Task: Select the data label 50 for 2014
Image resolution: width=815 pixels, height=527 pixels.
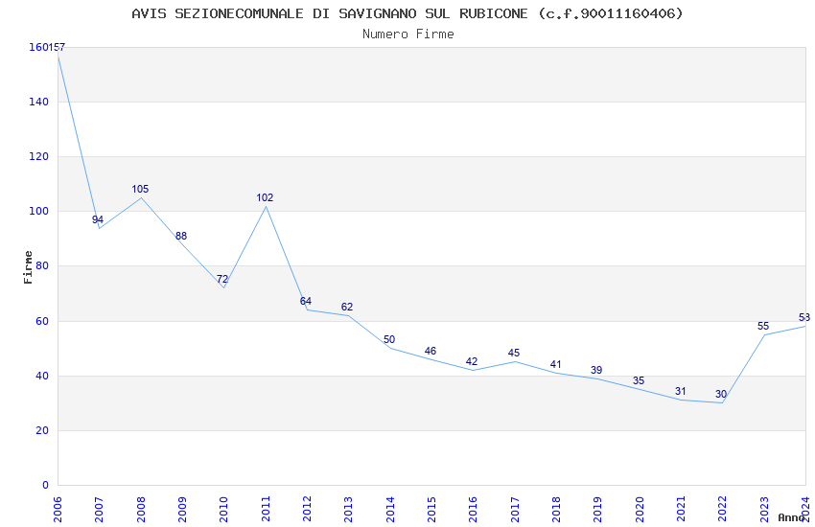Action: 389,339
